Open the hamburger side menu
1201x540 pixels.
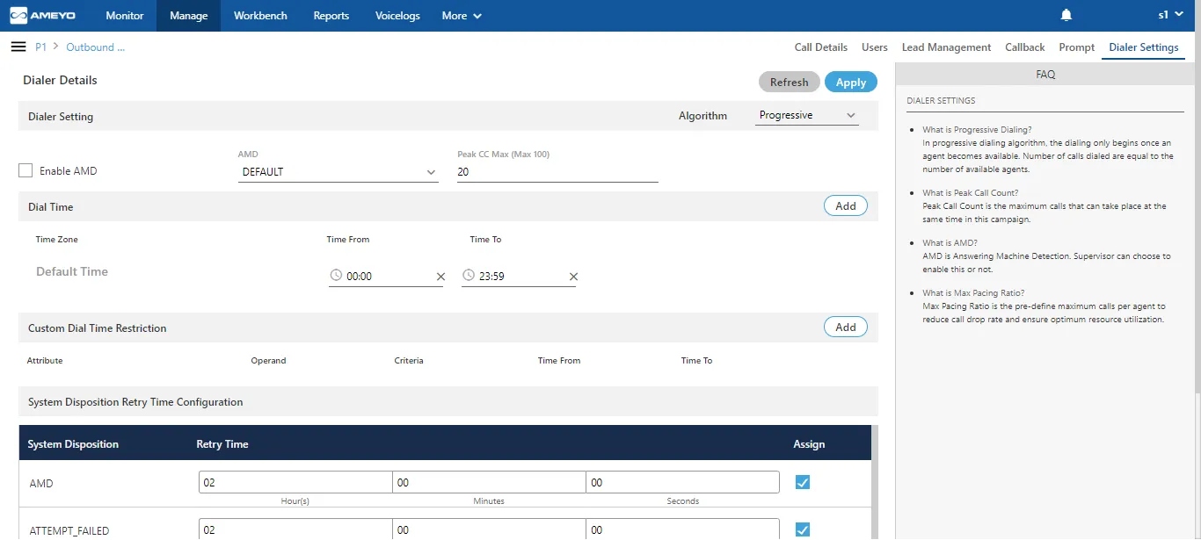18,47
